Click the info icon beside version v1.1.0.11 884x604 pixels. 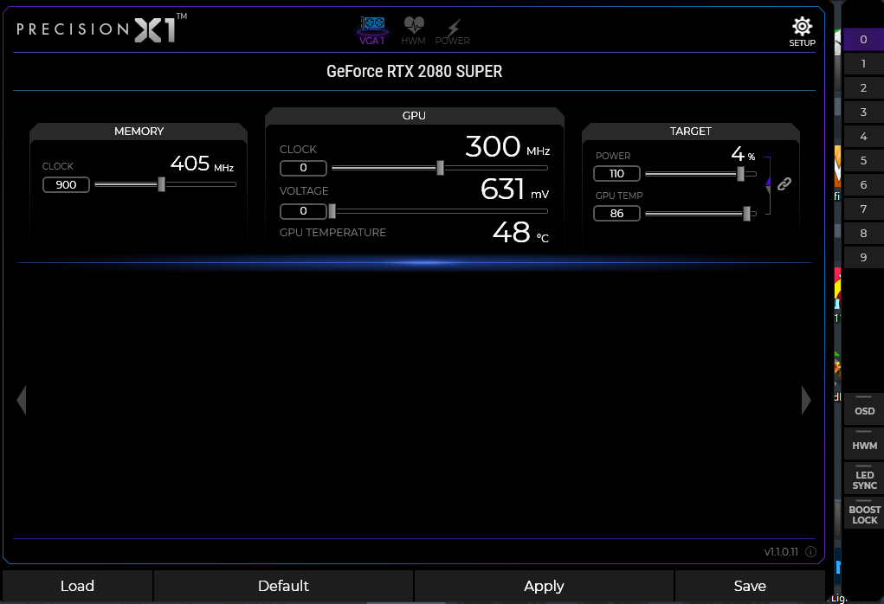tap(810, 550)
